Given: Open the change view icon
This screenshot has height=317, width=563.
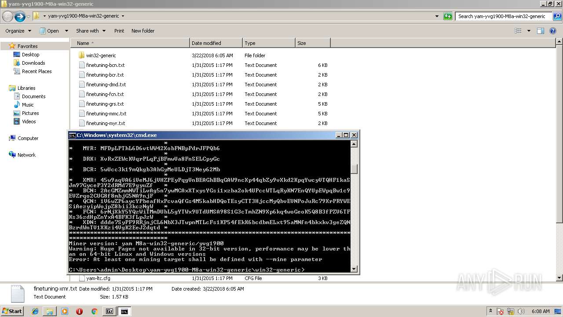Looking at the screenshot, I should [x=518, y=31].
